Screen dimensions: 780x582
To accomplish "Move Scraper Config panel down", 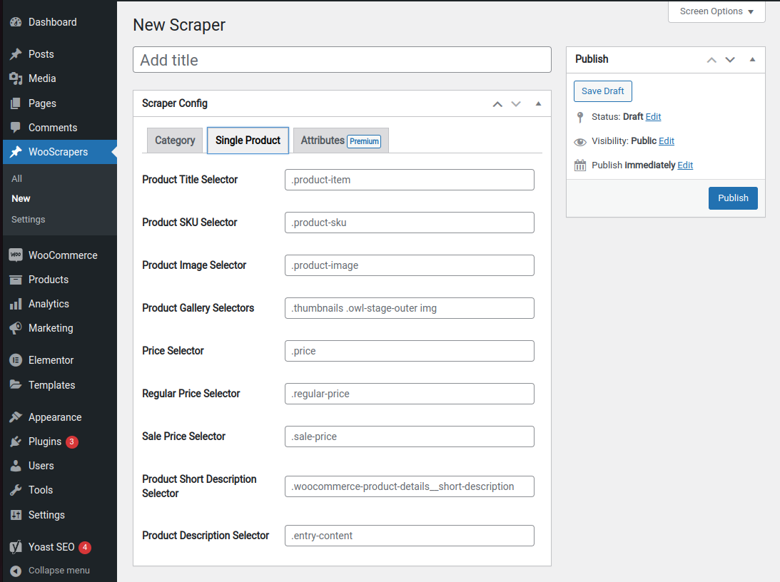I will coord(516,104).
